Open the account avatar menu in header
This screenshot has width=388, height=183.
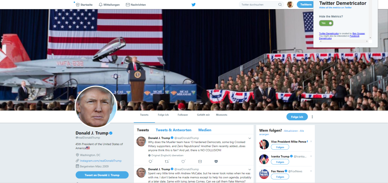point(290,5)
